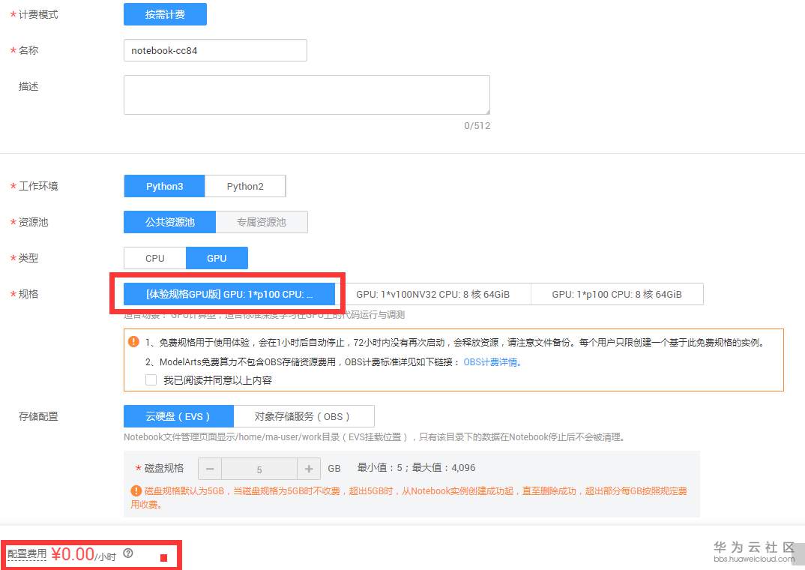Screen dimensions: 805x570
Task: Click the 配置费用 label
Action: (27, 554)
